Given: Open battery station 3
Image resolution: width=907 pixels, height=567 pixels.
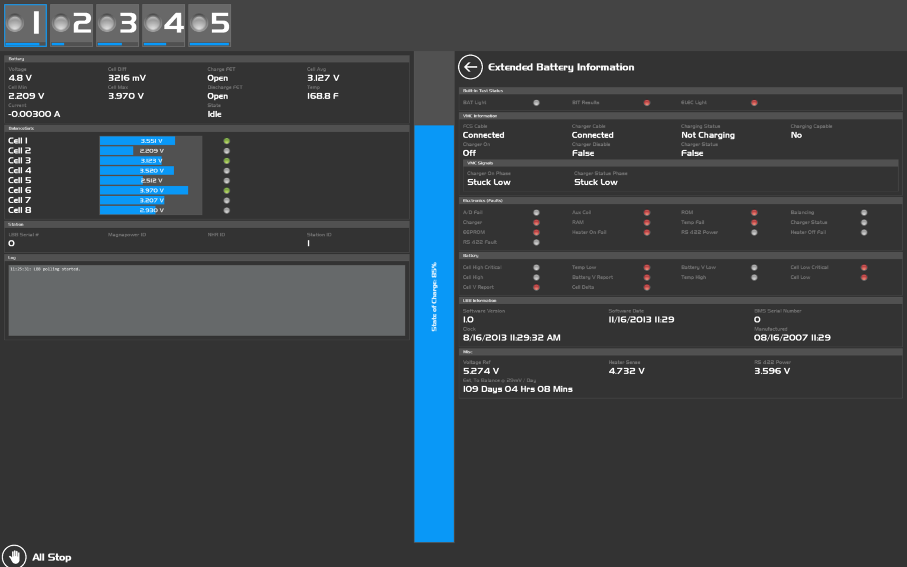Looking at the screenshot, I should [x=118, y=25].
